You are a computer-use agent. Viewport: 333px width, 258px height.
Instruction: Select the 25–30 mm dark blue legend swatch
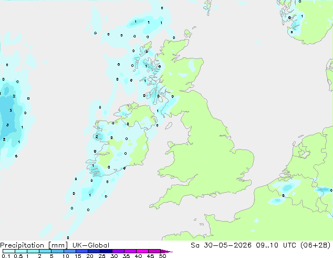point(106,251)
